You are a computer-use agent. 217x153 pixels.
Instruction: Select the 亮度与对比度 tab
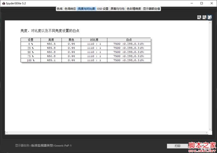[x=86, y=9]
